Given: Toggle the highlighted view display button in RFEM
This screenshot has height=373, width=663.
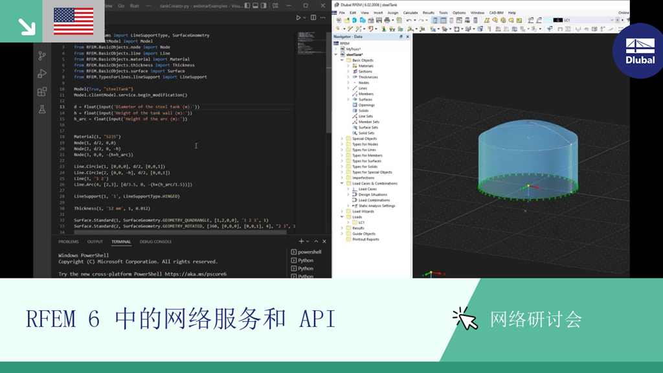Looking at the screenshot, I should [x=435, y=20].
